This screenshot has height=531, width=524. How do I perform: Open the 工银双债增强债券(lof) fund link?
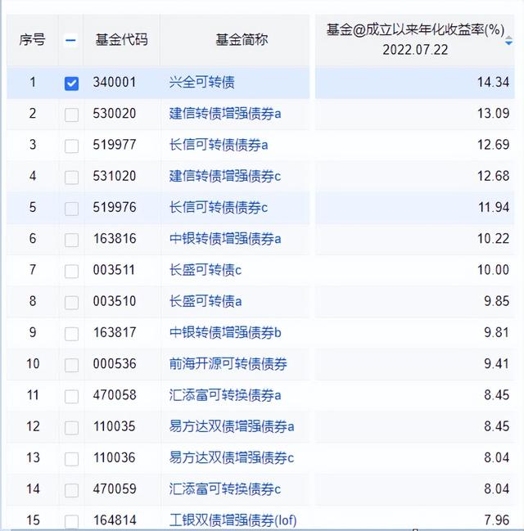click(x=233, y=520)
